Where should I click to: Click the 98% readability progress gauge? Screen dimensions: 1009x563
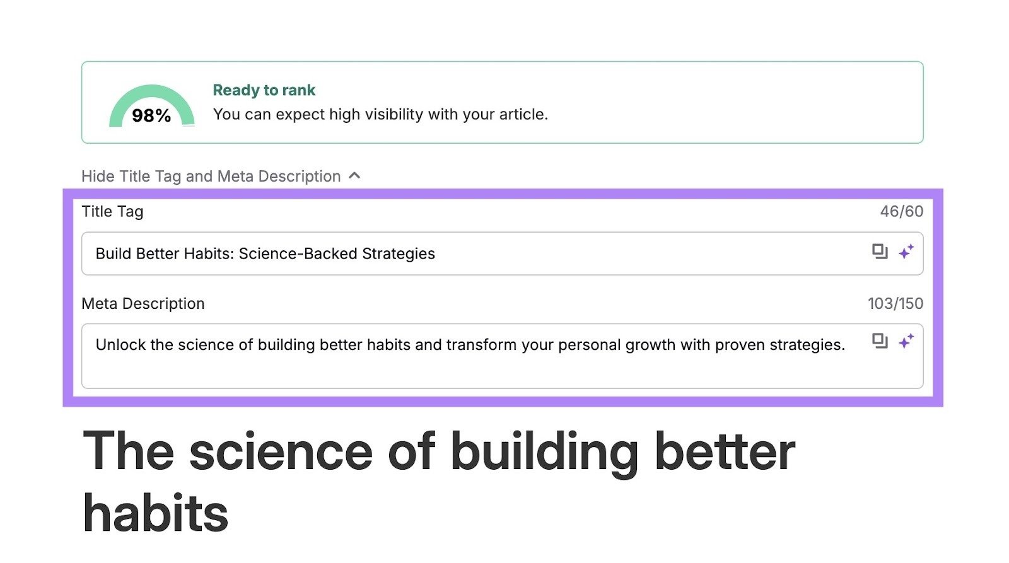tap(153, 108)
